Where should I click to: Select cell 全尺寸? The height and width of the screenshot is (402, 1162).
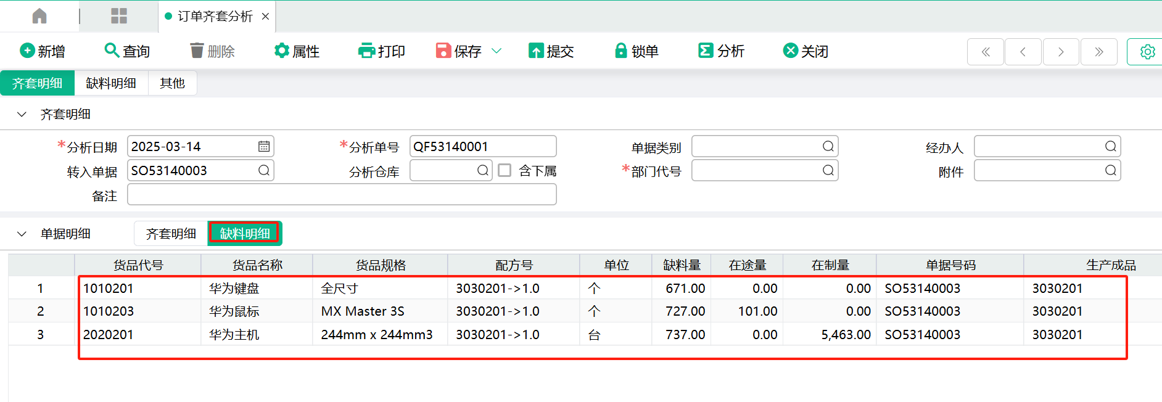point(380,288)
